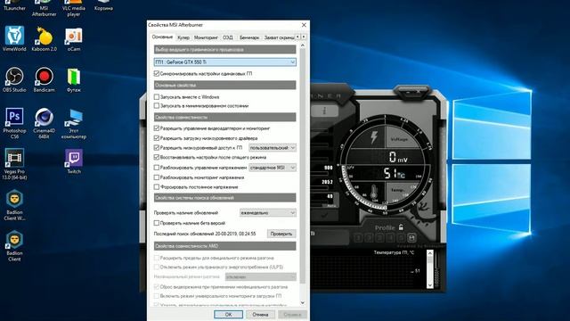
Task: Launch Vegas Pro 13.0 shortcut
Action: (14, 164)
